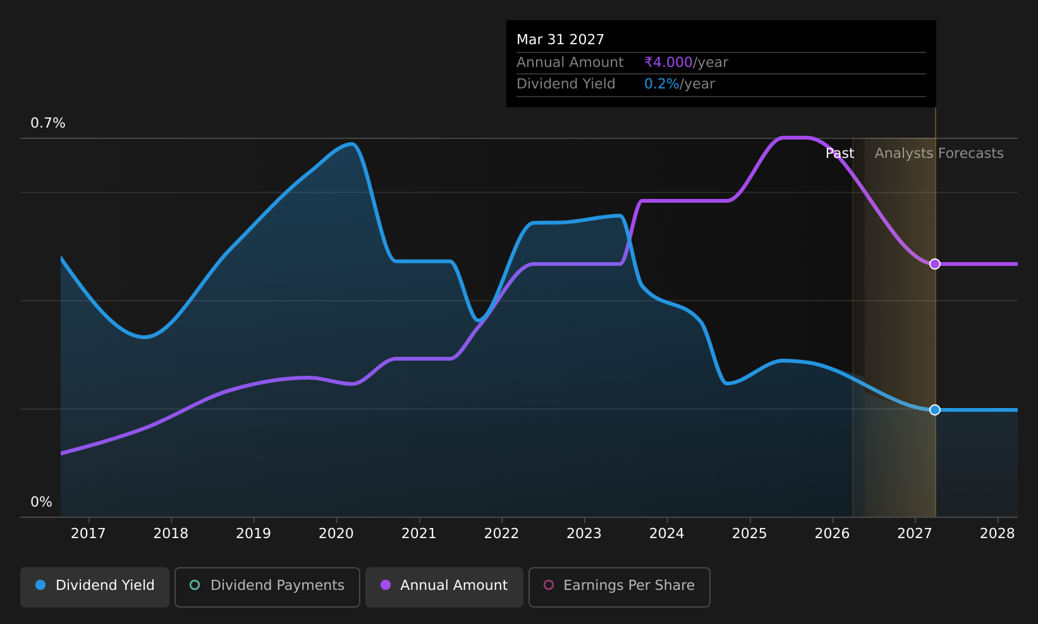Click the 2025 x-axis label

pos(750,534)
